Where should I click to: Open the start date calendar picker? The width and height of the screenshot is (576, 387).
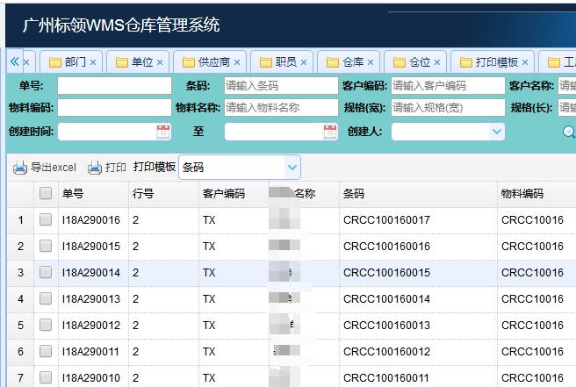point(163,132)
